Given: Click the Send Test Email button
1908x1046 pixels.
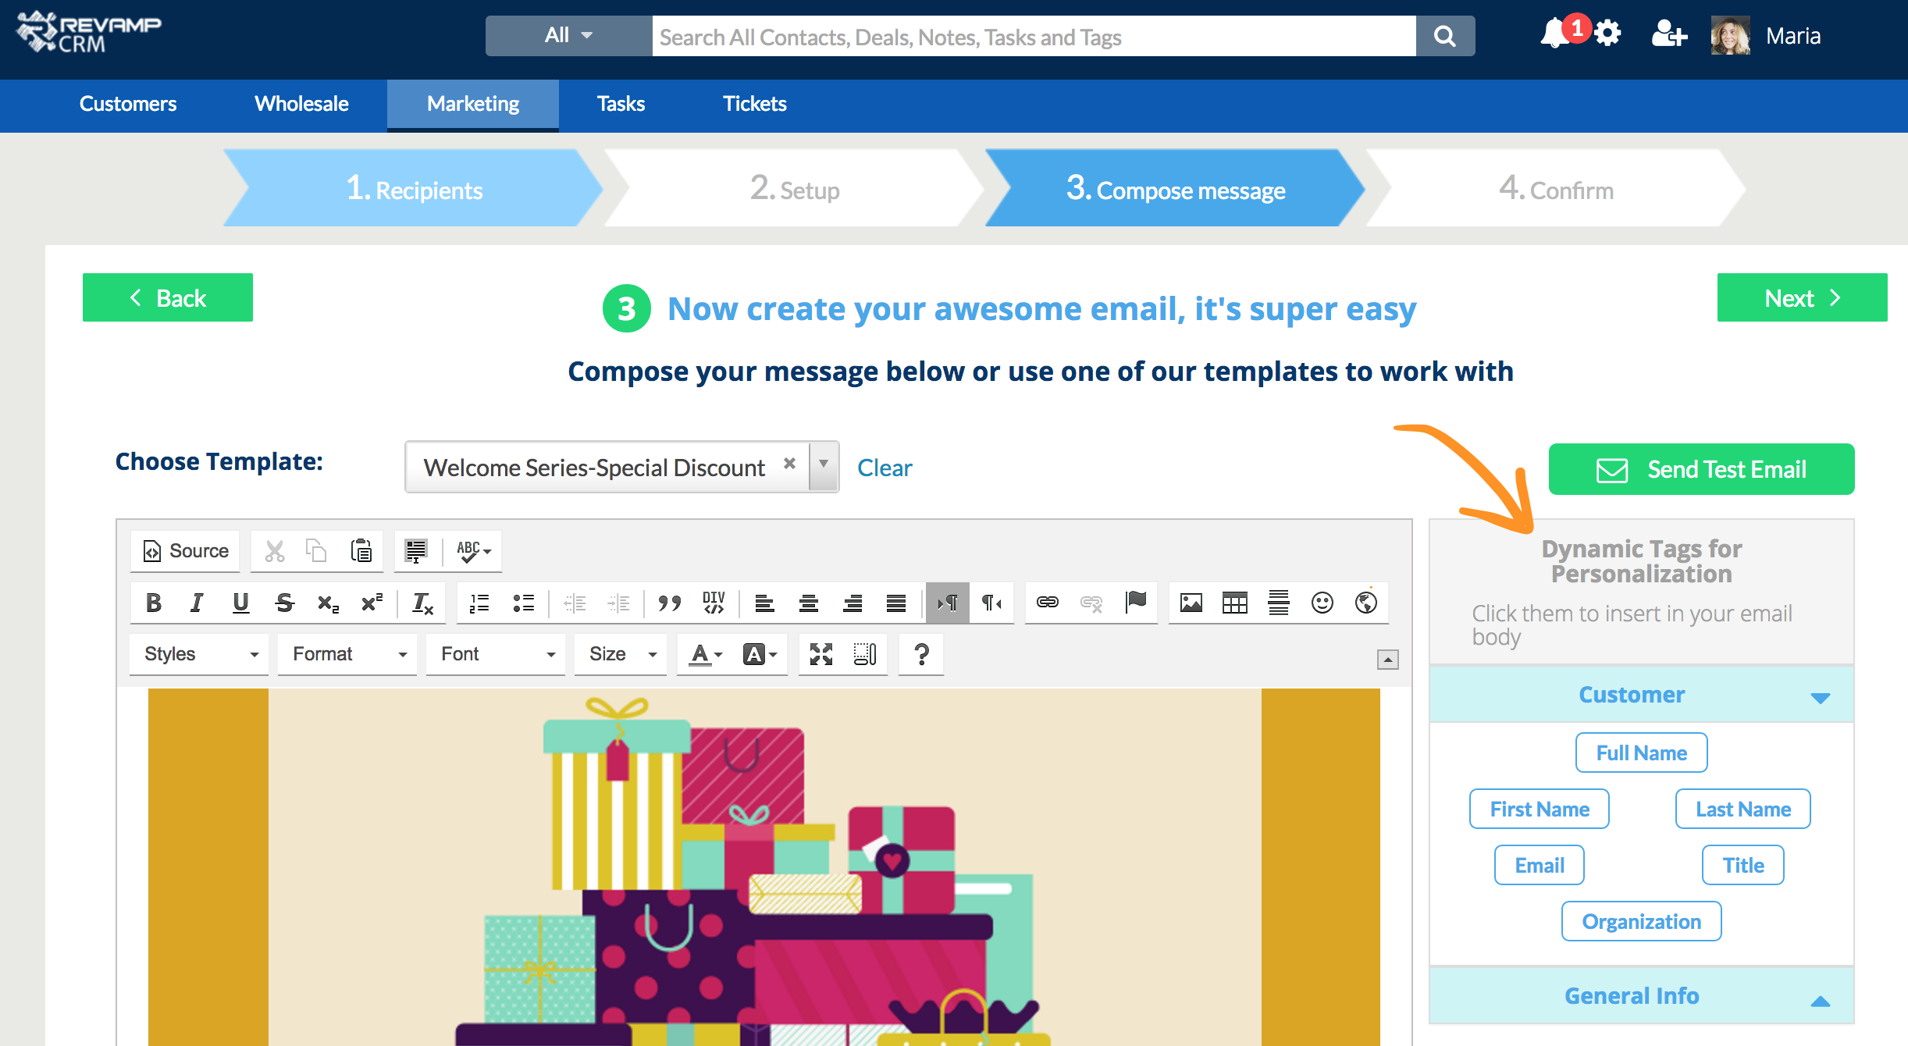Looking at the screenshot, I should pos(1701,469).
